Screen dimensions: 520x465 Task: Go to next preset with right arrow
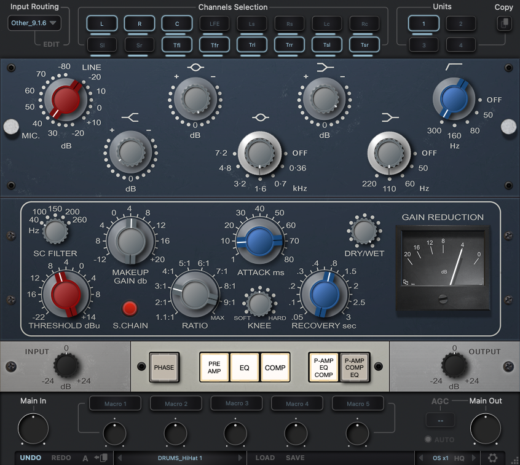pyautogui.click(x=240, y=458)
